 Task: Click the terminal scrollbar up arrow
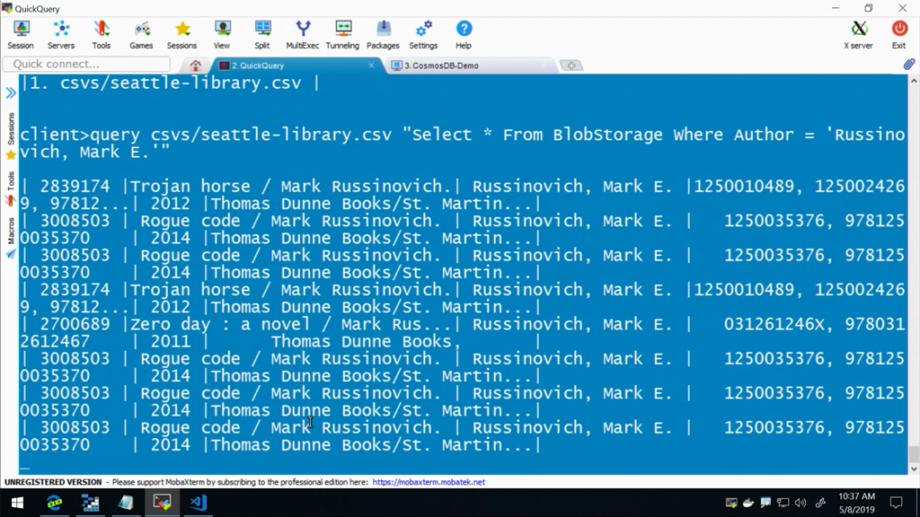click(x=914, y=81)
